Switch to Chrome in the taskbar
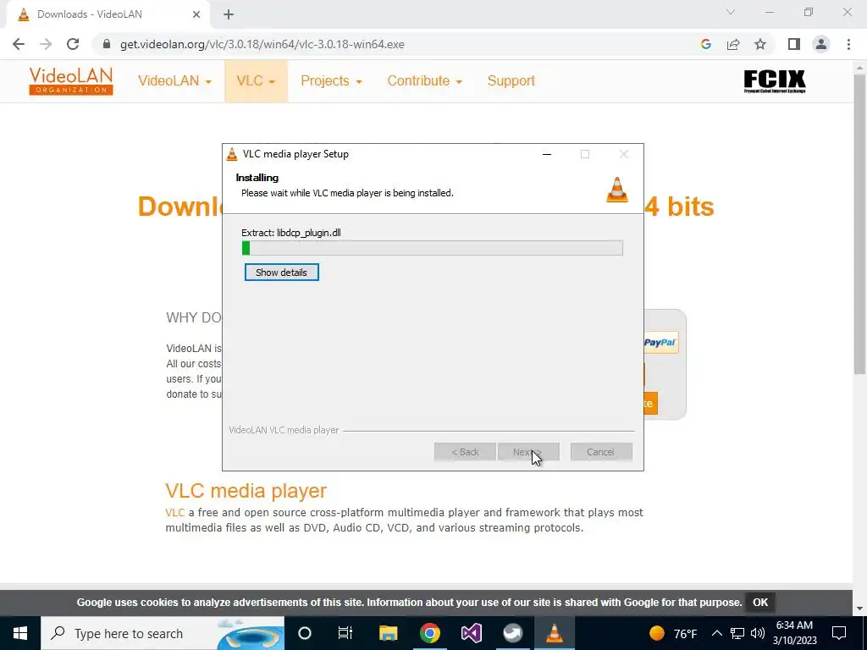867x650 pixels. point(429,633)
